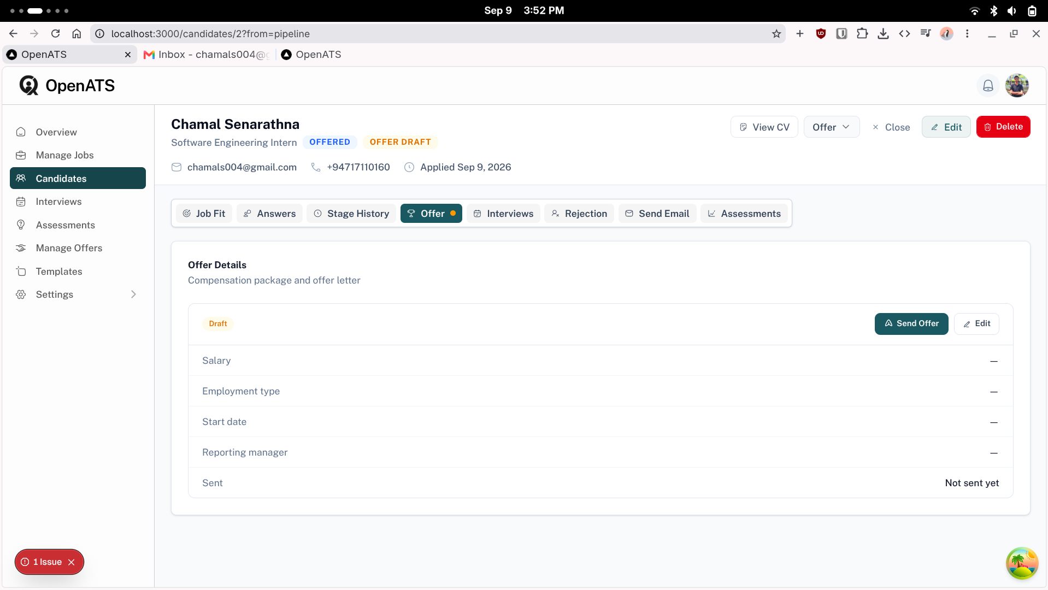Viewport: 1048px width, 590px height.
Task: Switch to the Rejection tab
Action: tap(579, 214)
